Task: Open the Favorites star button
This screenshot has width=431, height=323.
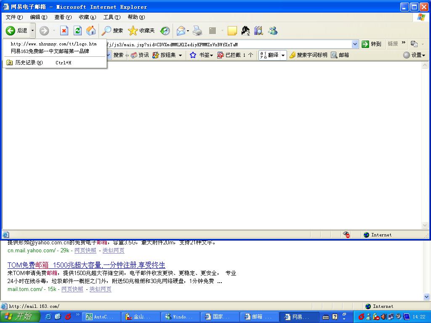Action: coord(141,30)
